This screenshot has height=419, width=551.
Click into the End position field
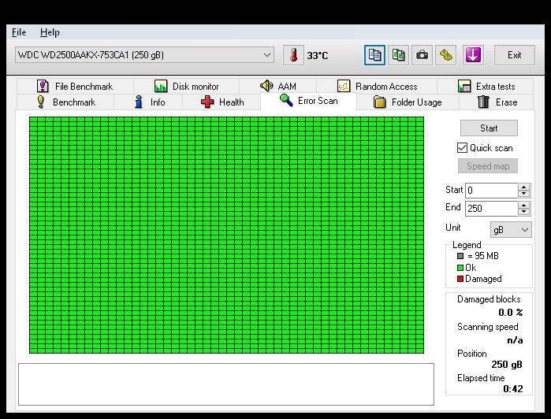tap(491, 209)
